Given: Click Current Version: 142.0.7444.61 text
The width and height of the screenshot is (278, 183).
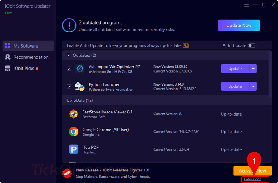Looking at the screenshot, I should (x=177, y=132).
